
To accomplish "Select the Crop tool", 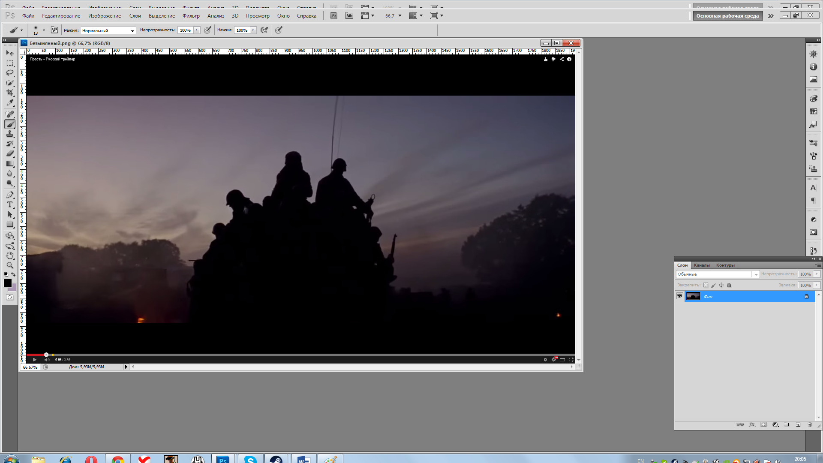I will 9,93.
